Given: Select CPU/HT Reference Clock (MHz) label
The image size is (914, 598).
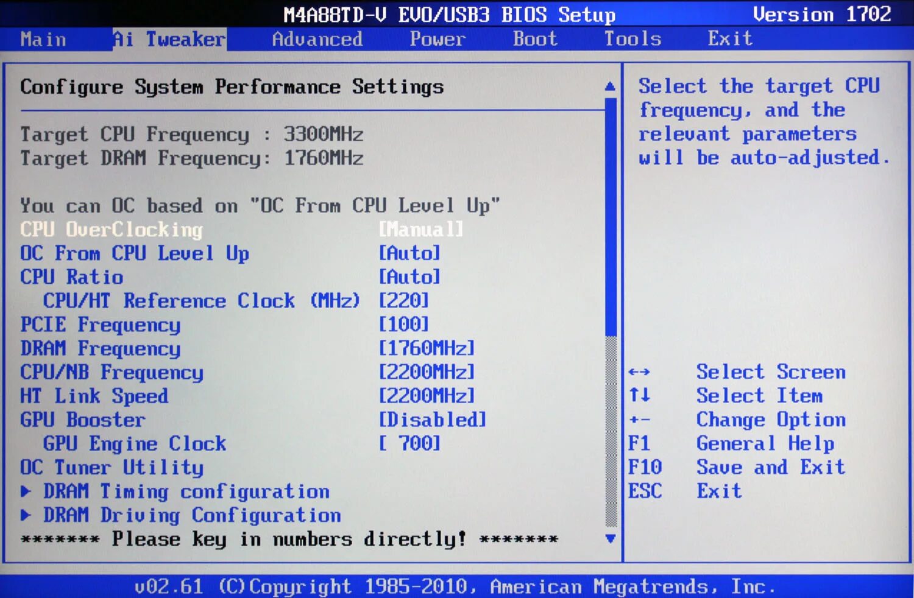Looking at the screenshot, I should [201, 301].
